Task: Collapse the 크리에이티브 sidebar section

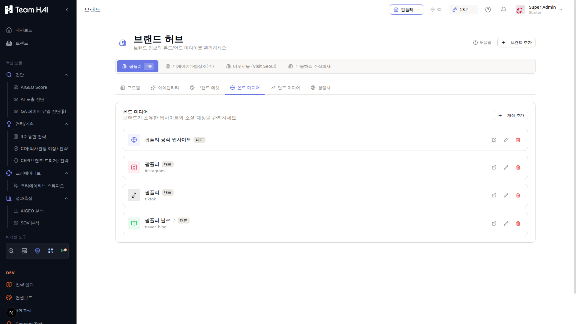Action: point(66,173)
